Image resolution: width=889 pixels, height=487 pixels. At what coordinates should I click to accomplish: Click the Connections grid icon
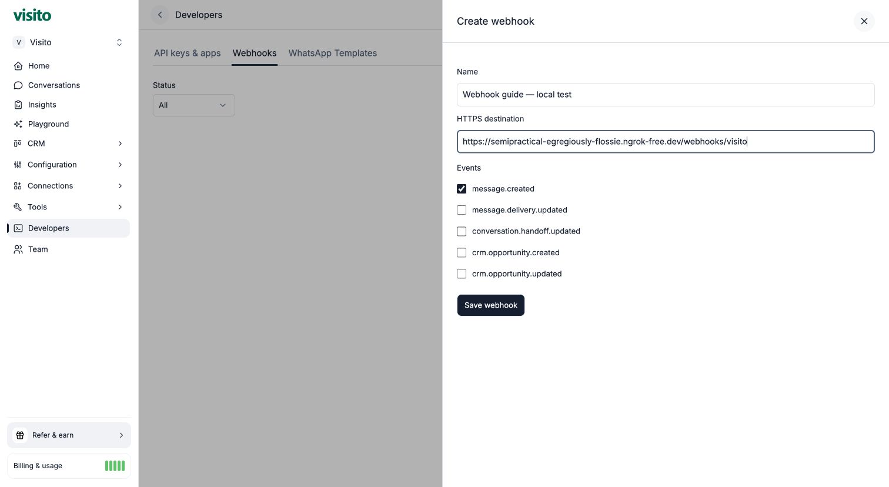(x=18, y=186)
